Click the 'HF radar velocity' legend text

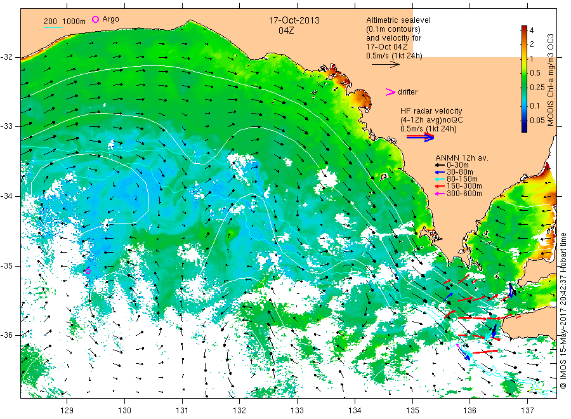point(431,110)
